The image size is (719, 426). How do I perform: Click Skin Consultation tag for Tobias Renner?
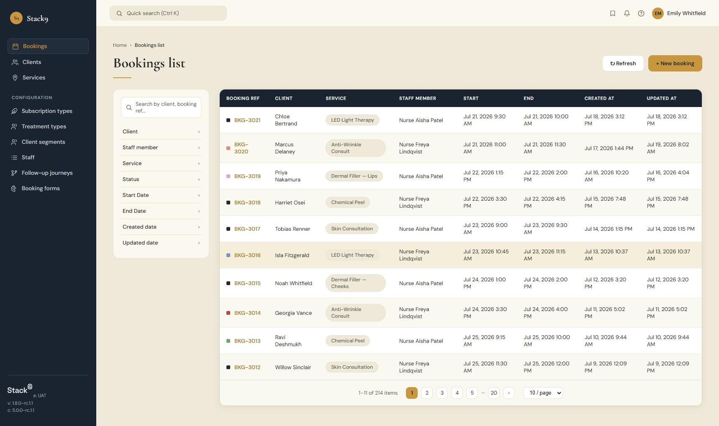click(352, 229)
